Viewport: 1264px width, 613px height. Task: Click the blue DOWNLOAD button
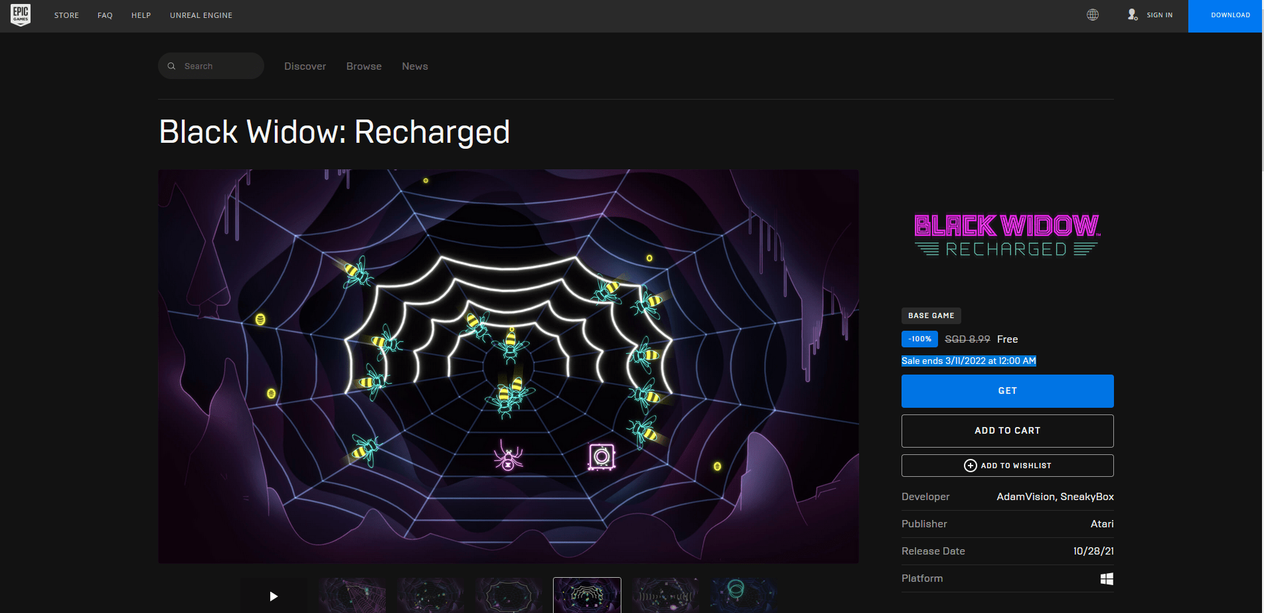point(1225,16)
